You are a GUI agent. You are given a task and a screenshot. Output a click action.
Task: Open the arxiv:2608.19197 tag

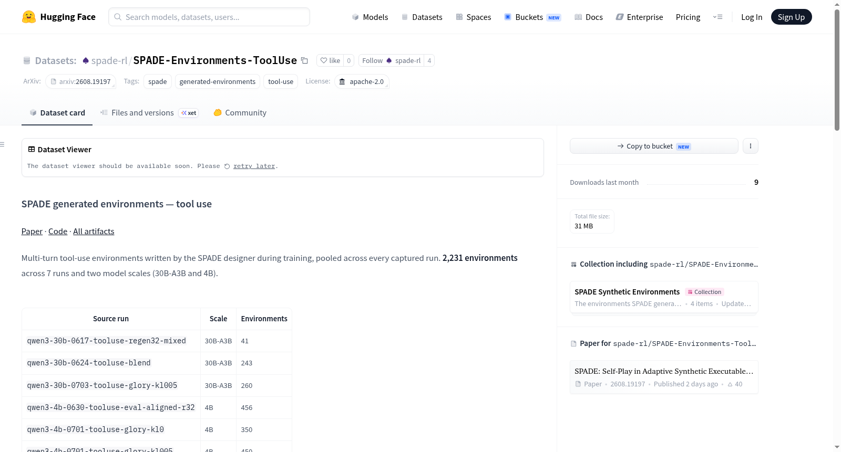(x=80, y=81)
